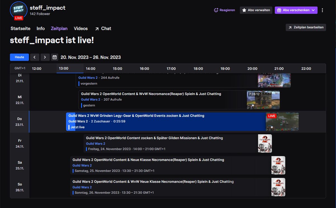This screenshot has width=336, height=208.
Task: Open the Abo verschenken dropdown
Action: pyautogui.click(x=296, y=10)
